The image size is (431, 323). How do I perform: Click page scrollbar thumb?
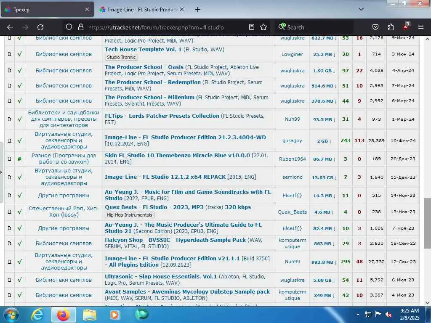[x=427, y=223]
